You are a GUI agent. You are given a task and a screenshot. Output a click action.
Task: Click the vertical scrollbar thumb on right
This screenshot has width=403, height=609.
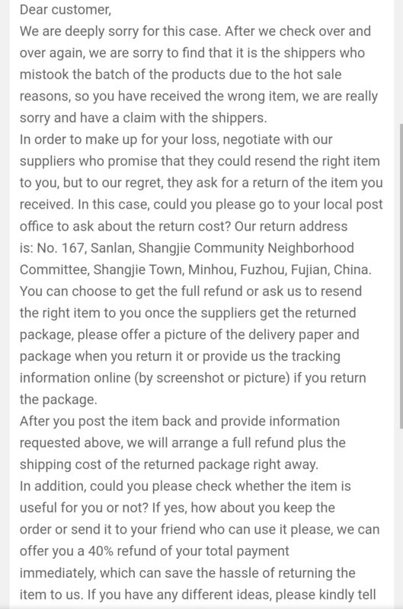401,276
